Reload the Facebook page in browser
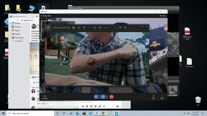 18,20
